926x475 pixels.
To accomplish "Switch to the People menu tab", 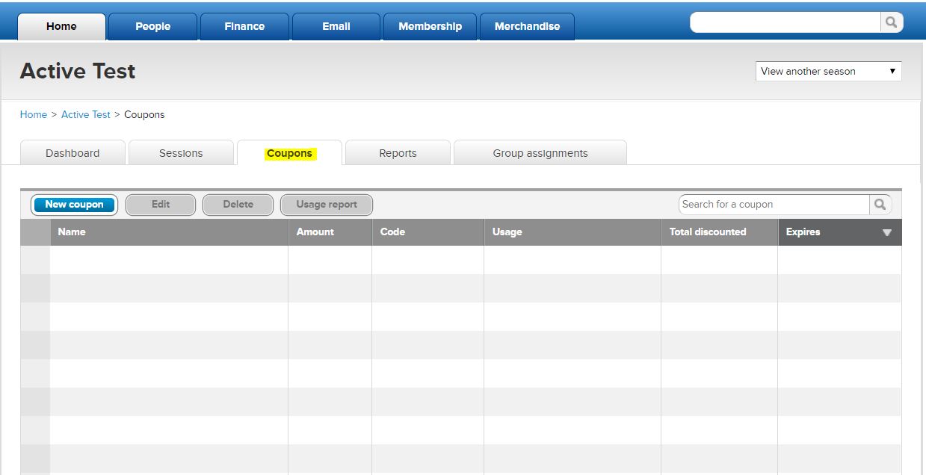I will click(152, 26).
